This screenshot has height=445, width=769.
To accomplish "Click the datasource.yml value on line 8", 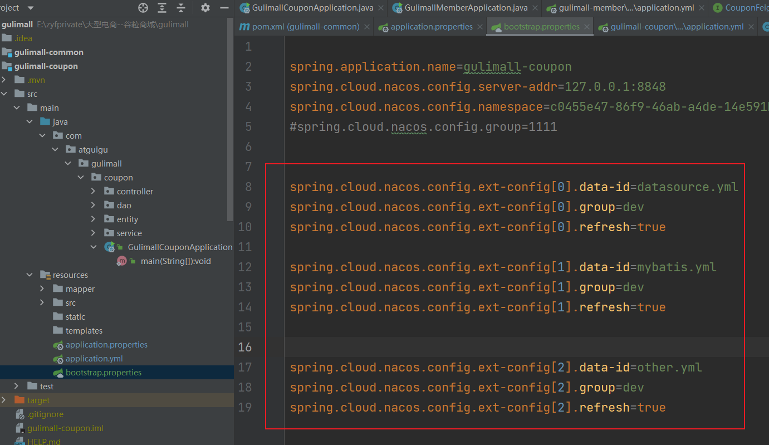I will tap(688, 187).
